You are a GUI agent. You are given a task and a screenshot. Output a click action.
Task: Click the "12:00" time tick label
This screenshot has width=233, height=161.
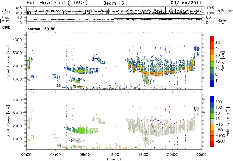[114, 155]
